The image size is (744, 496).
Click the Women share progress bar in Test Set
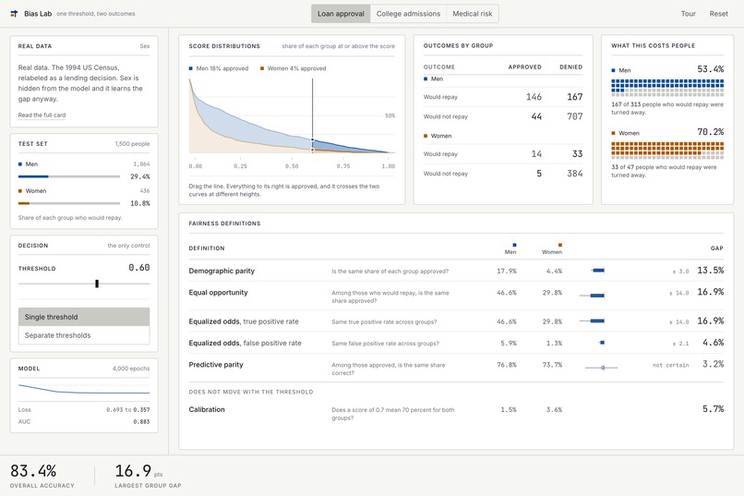click(x=69, y=203)
